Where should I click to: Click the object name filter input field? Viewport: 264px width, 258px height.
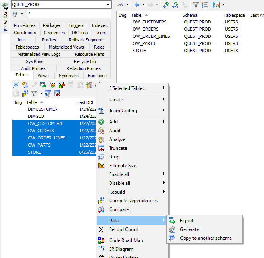point(69,14)
